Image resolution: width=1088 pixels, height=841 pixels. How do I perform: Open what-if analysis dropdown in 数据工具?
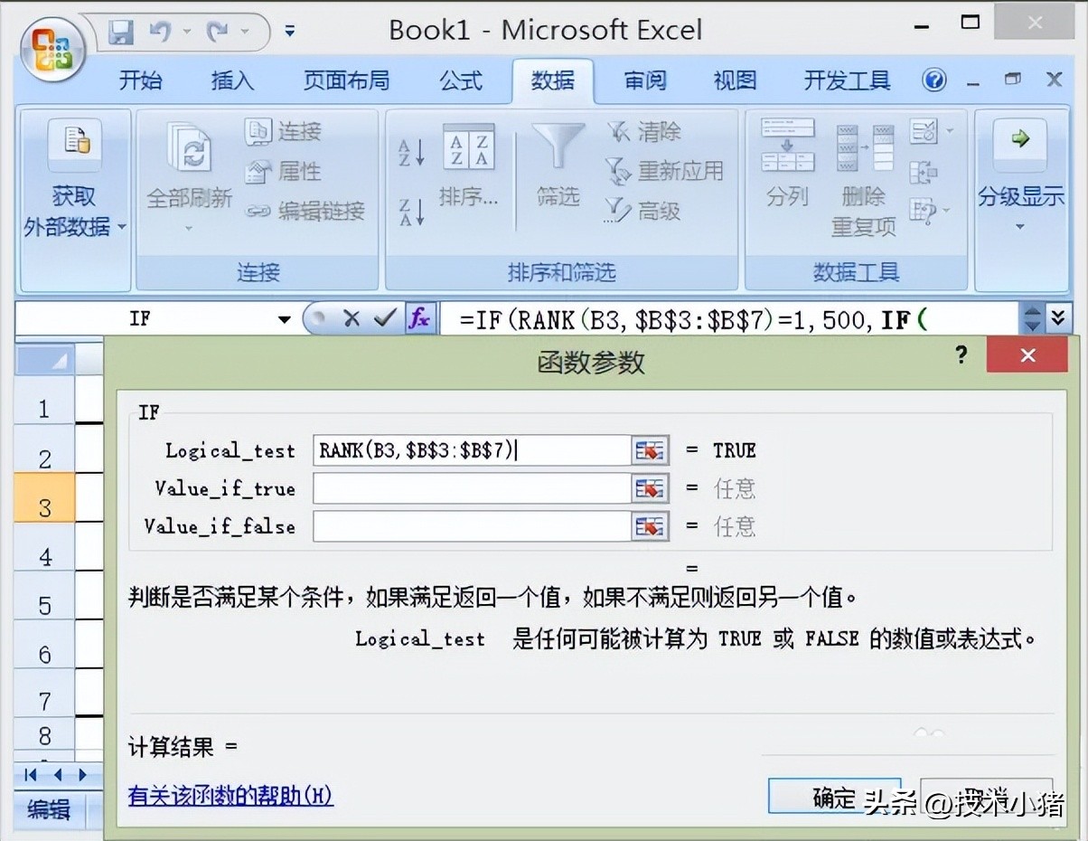(x=932, y=211)
